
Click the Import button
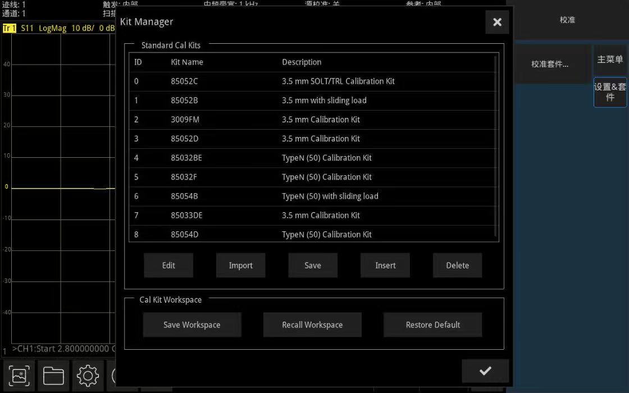(x=241, y=265)
